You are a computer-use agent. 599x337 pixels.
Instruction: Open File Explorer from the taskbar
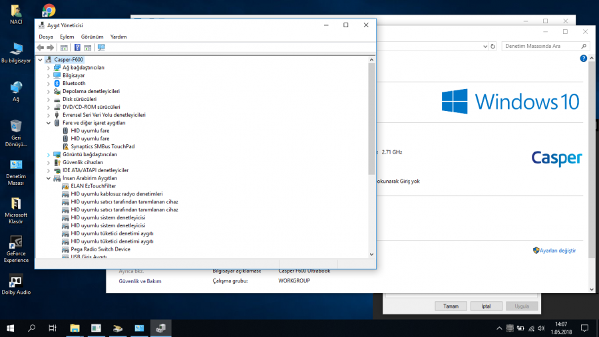(x=75, y=328)
